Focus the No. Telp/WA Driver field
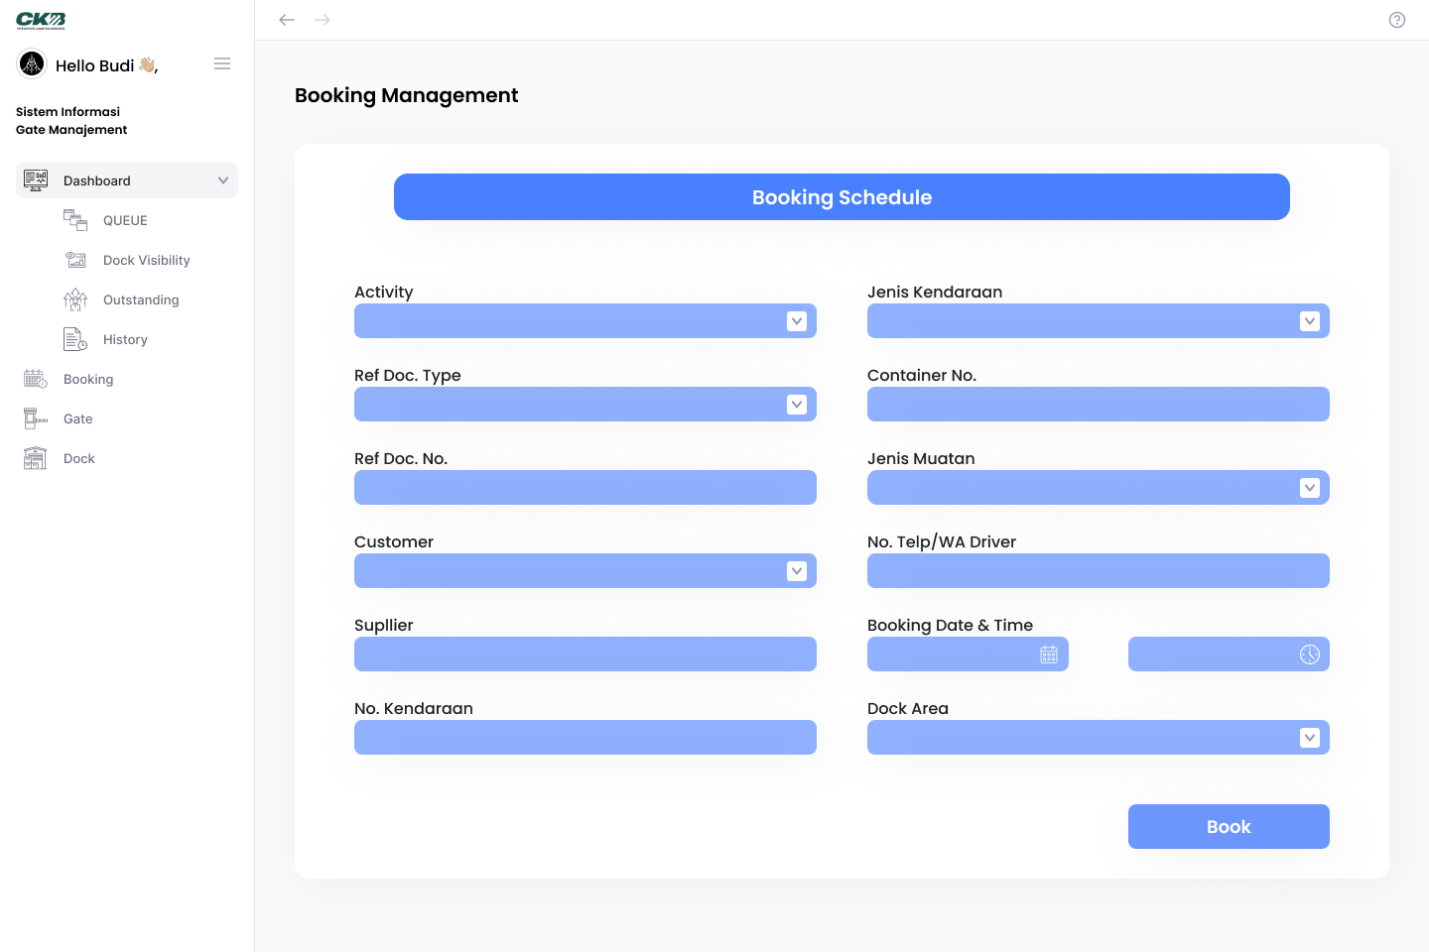Screen dimensions: 1429x952 pyautogui.click(x=1099, y=571)
